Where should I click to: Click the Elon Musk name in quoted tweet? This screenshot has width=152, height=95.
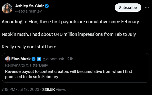pos(21,59)
